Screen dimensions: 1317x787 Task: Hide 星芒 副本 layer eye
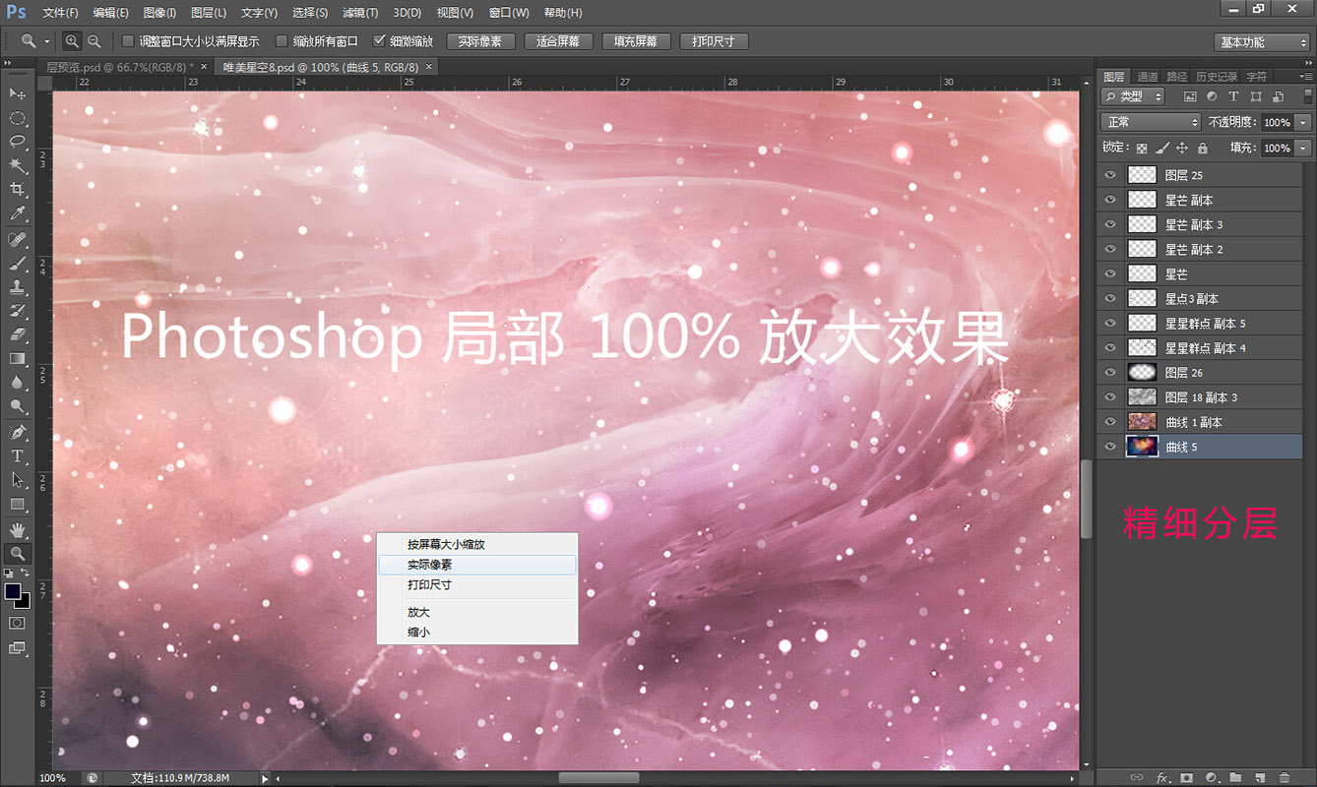click(1111, 200)
